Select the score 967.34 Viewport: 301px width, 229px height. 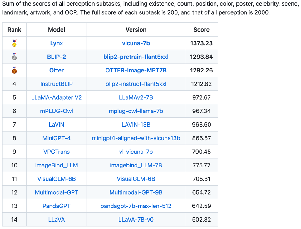click(201, 111)
